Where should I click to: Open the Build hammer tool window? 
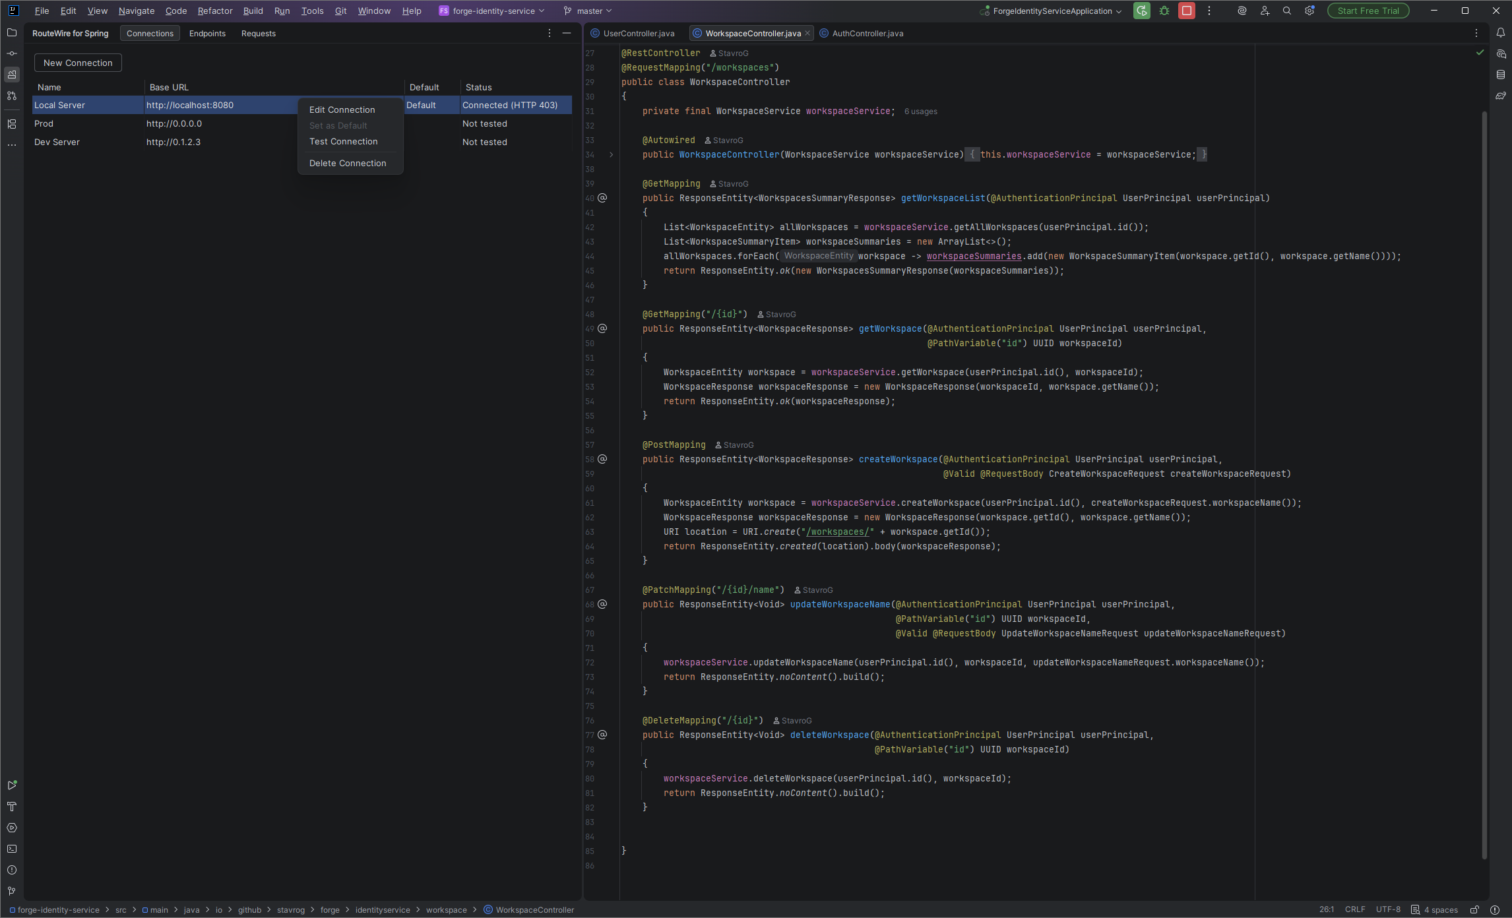[12, 807]
